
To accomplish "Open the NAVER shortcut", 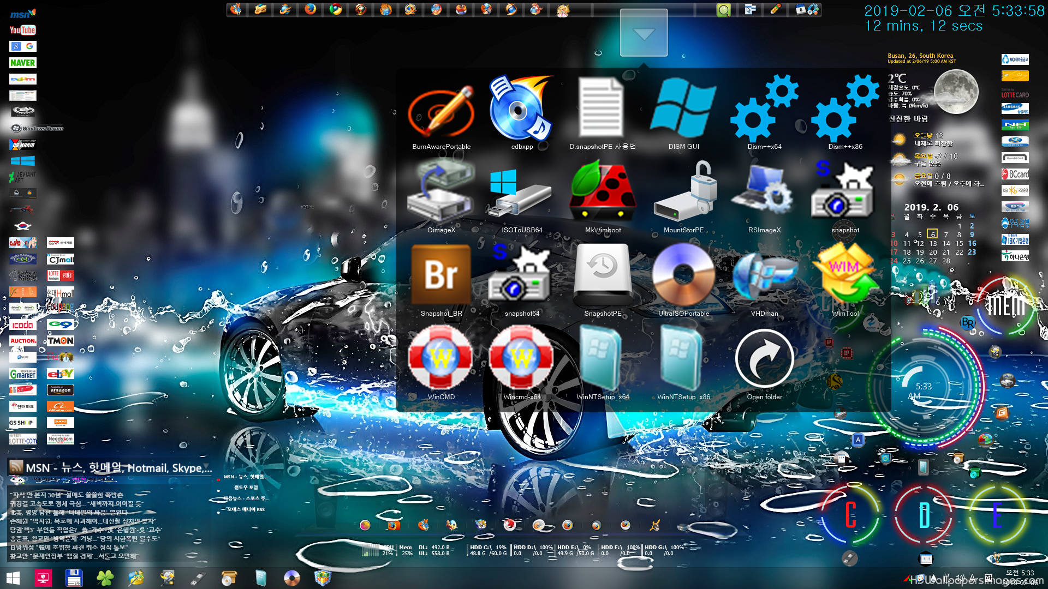I will [22, 63].
